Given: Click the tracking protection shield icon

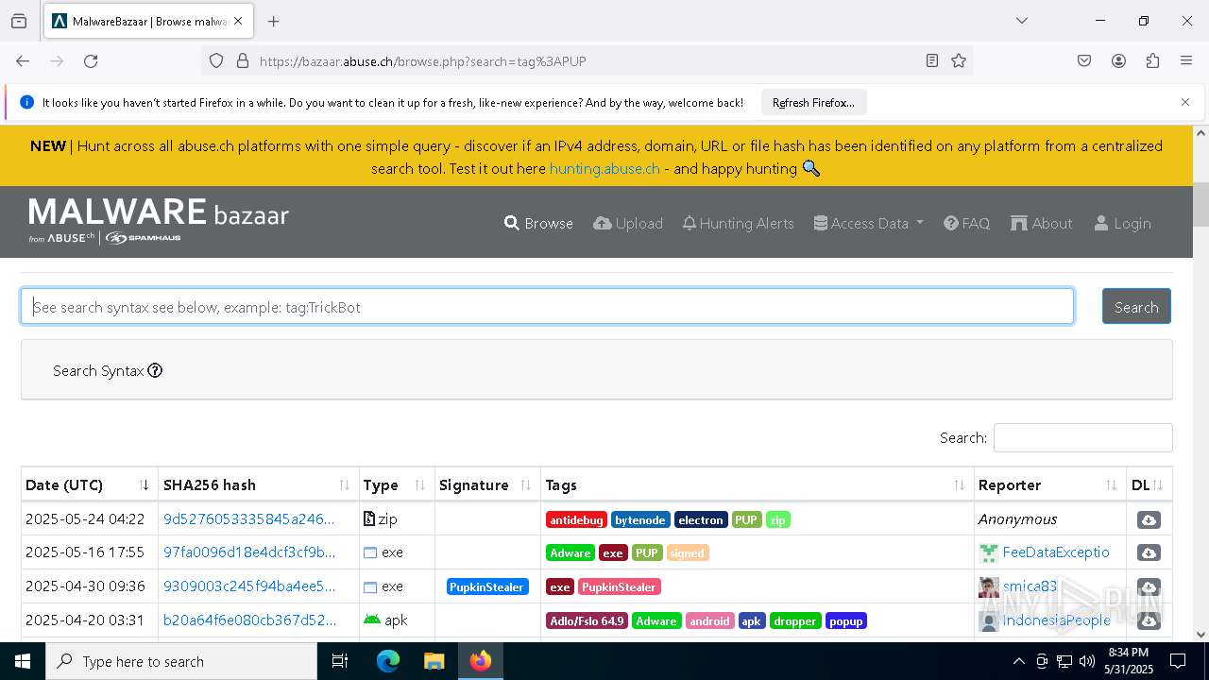Looking at the screenshot, I should click(x=216, y=60).
